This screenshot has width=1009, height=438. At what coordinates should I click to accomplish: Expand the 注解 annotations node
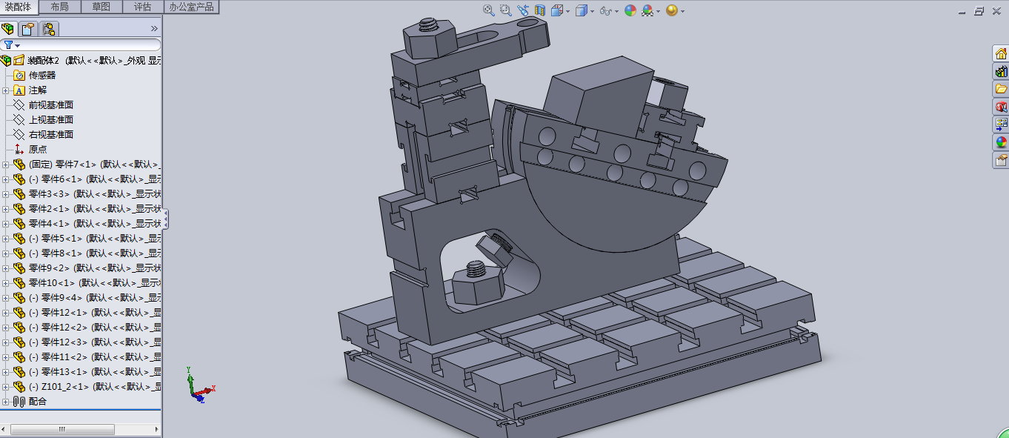[6, 90]
